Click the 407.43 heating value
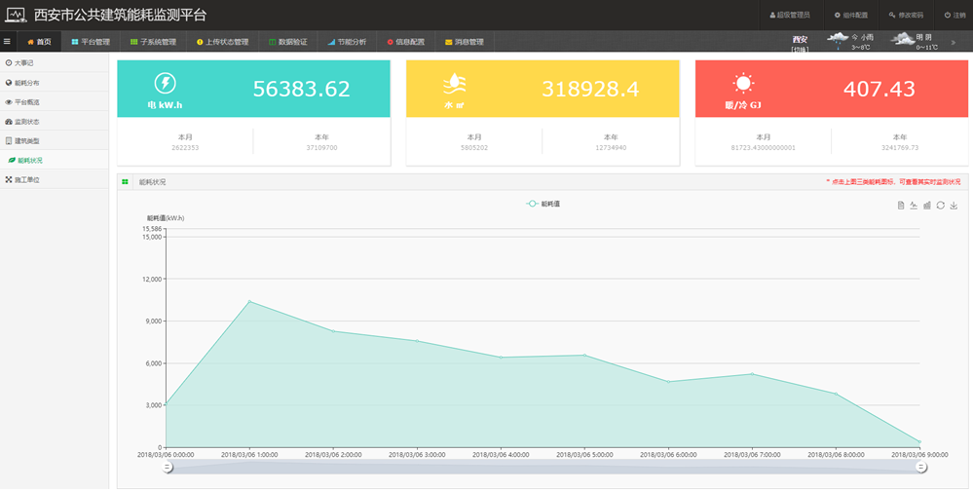This screenshot has width=973, height=492. [x=879, y=89]
